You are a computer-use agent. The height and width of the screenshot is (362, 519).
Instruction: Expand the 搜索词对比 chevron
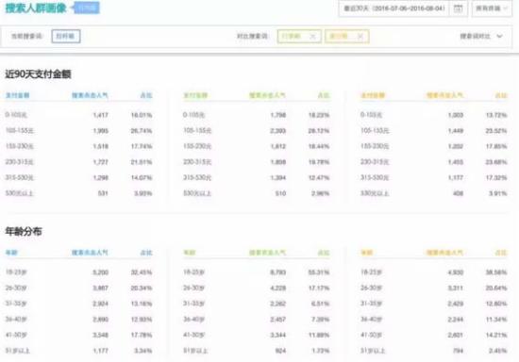(x=500, y=36)
